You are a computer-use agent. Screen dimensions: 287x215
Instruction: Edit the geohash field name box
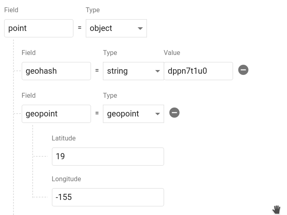pyautogui.click(x=56, y=71)
